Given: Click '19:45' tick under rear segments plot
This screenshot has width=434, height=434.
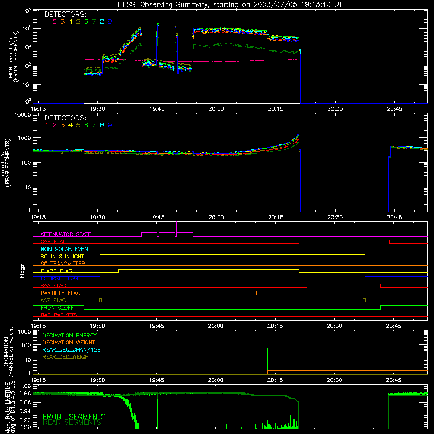Looking at the screenshot, I should pos(157,218).
